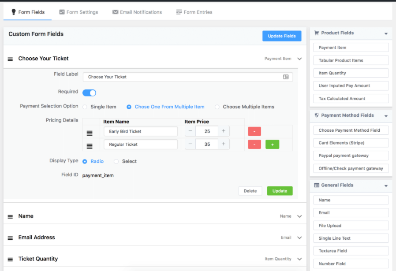Click the Early Bird price value 25
The width and height of the screenshot is (396, 271).
coord(207,131)
